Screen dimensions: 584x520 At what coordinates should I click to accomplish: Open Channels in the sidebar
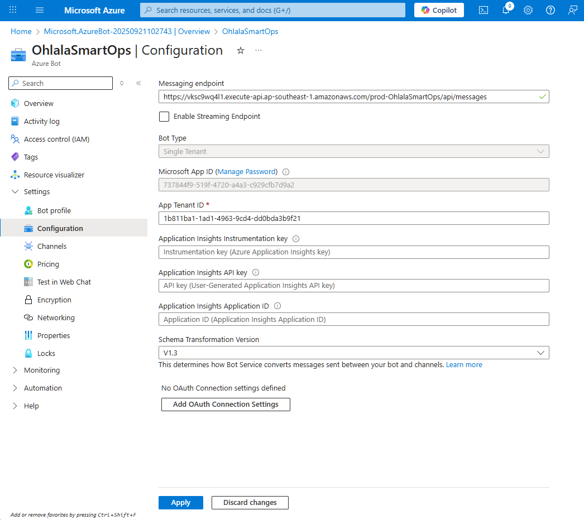pyautogui.click(x=52, y=246)
